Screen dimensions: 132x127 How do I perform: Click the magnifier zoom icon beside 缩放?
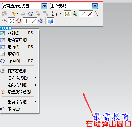tap(3, 47)
